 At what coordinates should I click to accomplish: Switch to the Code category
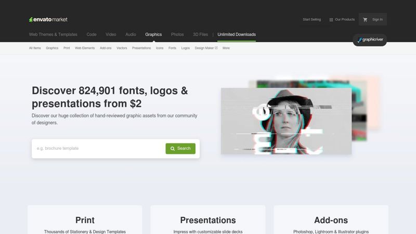click(x=92, y=34)
